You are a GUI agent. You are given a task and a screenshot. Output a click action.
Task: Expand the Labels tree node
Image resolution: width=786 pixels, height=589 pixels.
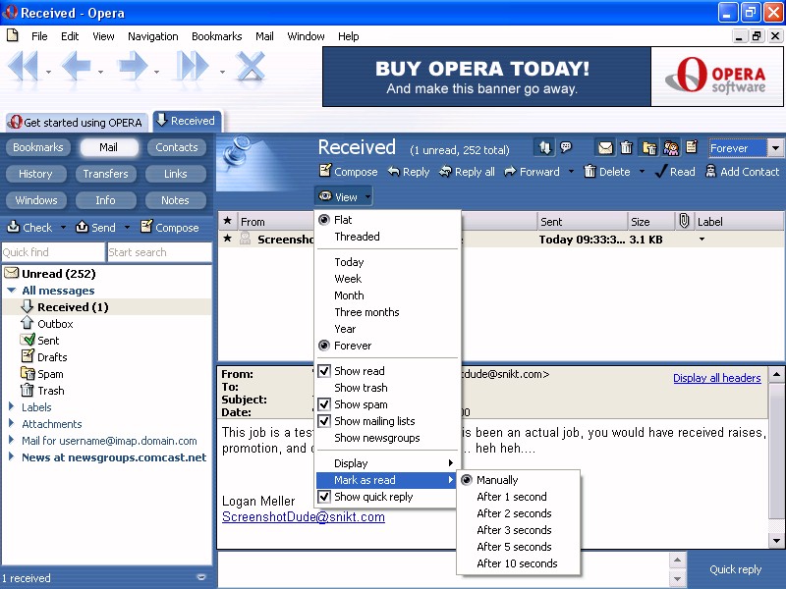[12, 406]
